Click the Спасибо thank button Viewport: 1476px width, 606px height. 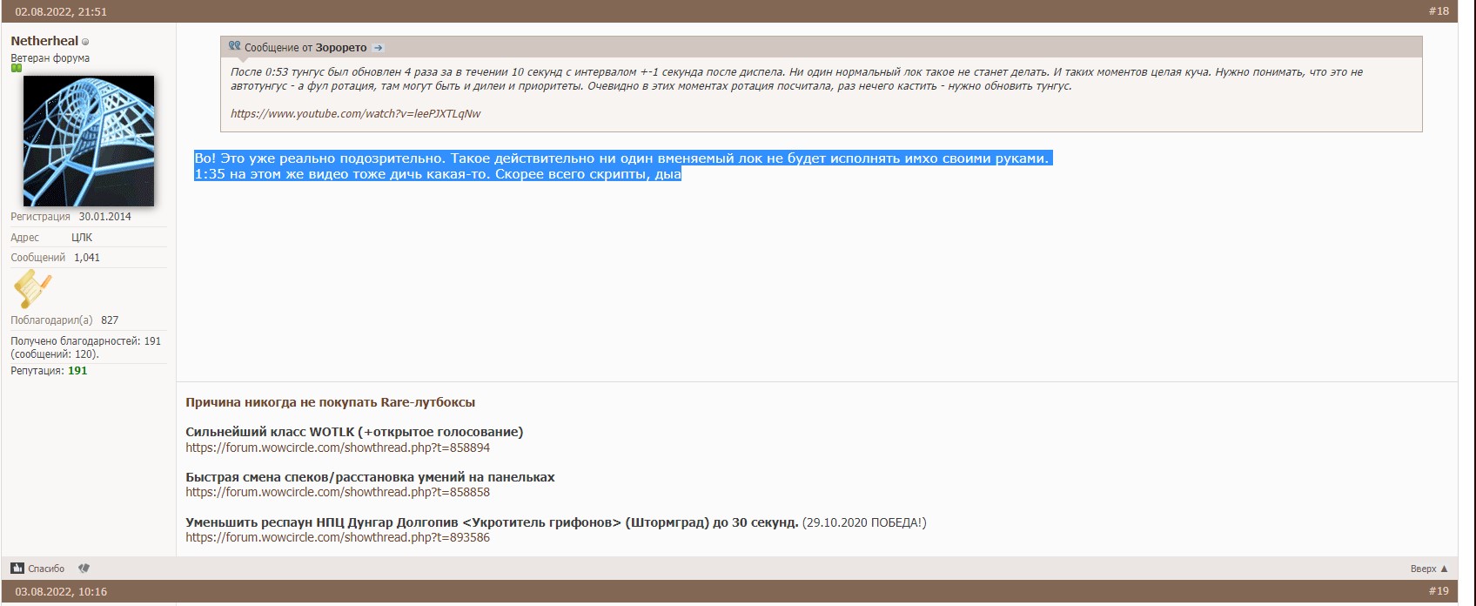[x=46, y=569]
